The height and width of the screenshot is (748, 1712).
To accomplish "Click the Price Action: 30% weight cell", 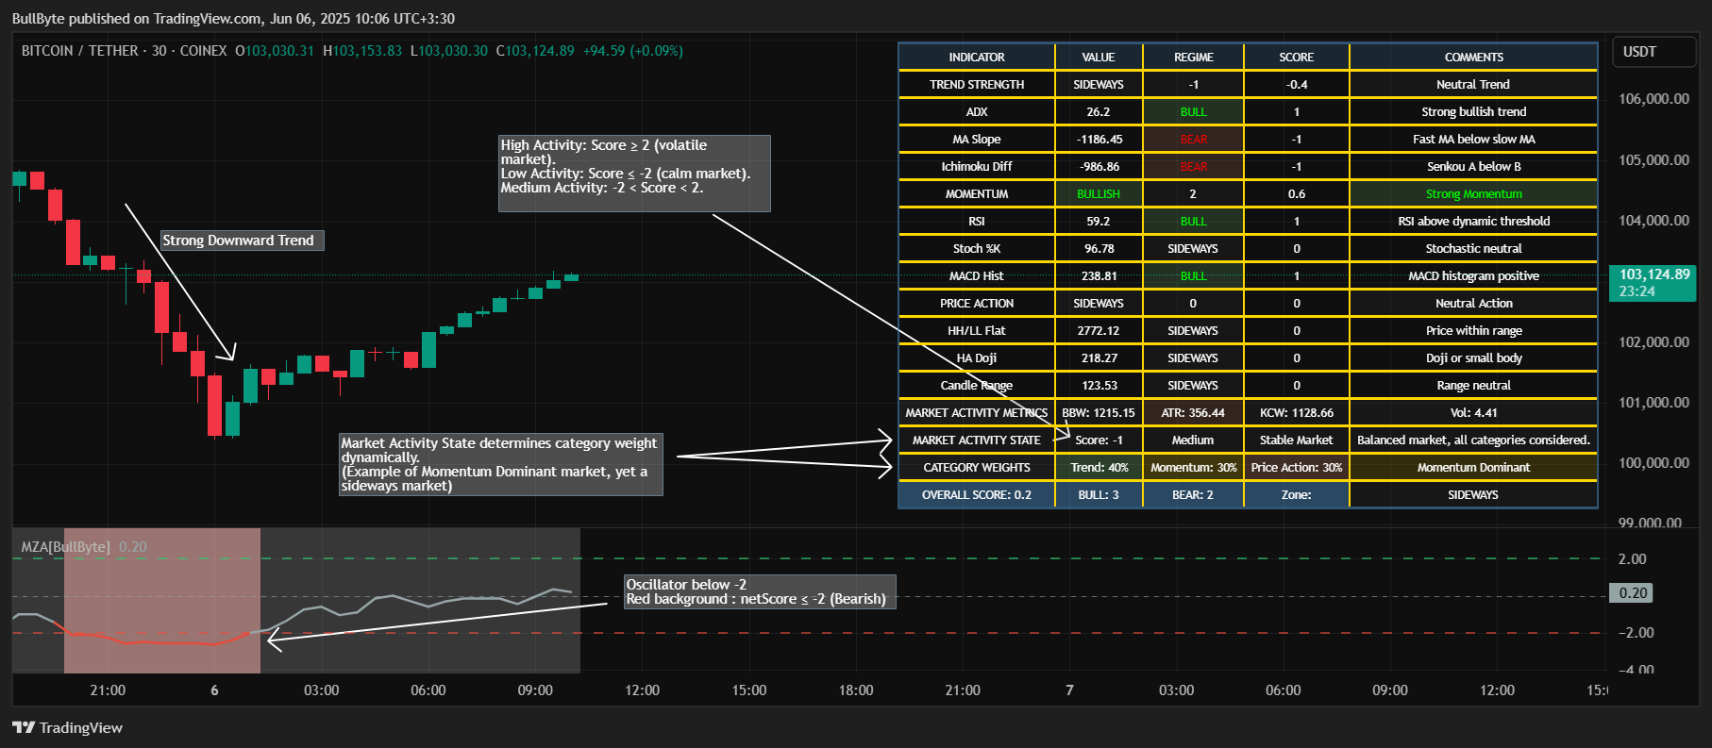I will tap(1297, 467).
